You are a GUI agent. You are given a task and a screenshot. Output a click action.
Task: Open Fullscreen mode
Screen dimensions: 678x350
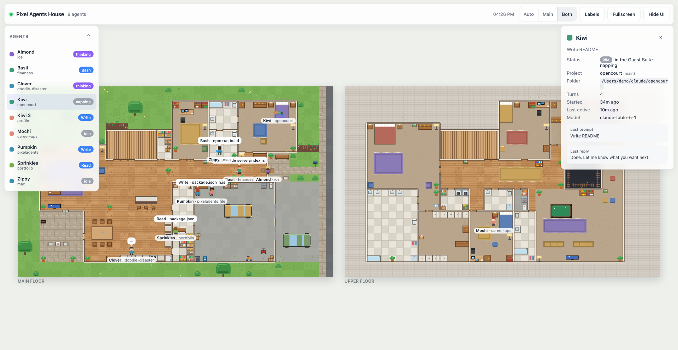[624, 14]
